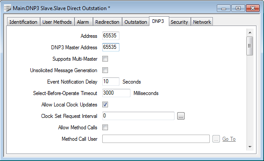264x161 pixels.
Task: Click the vertical scrollbar thumb
Action: [250, 46]
